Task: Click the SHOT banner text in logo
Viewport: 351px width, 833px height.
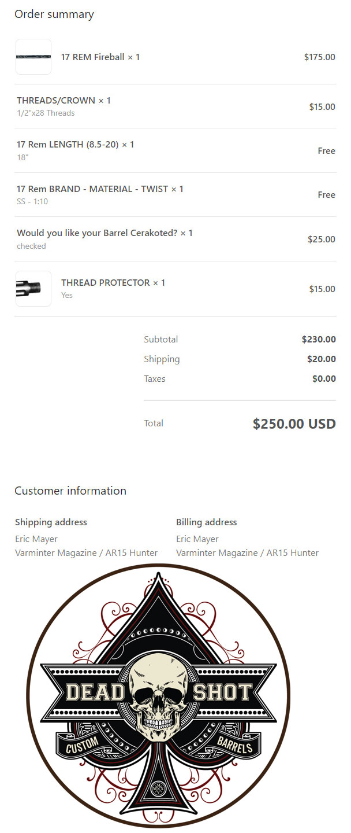Action: 222,692
